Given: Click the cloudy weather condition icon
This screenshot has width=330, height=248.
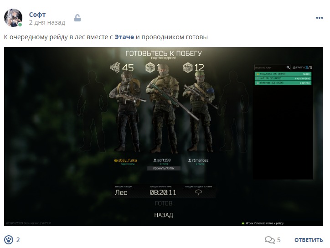Looking at the screenshot, I should [x=198, y=192].
